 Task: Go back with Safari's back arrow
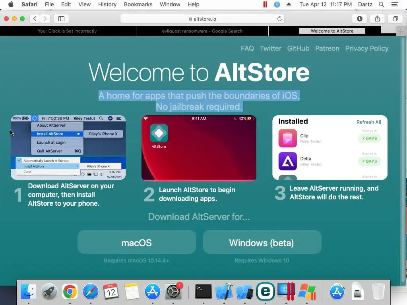point(35,19)
